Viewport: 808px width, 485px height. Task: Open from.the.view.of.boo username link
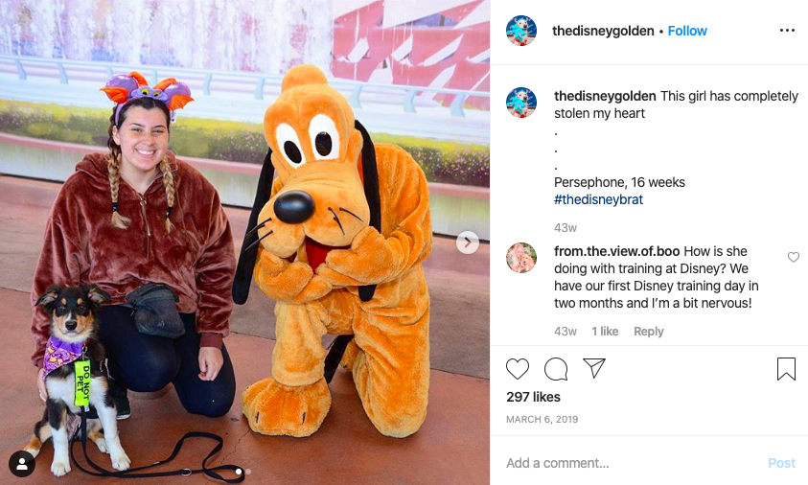[x=617, y=251]
